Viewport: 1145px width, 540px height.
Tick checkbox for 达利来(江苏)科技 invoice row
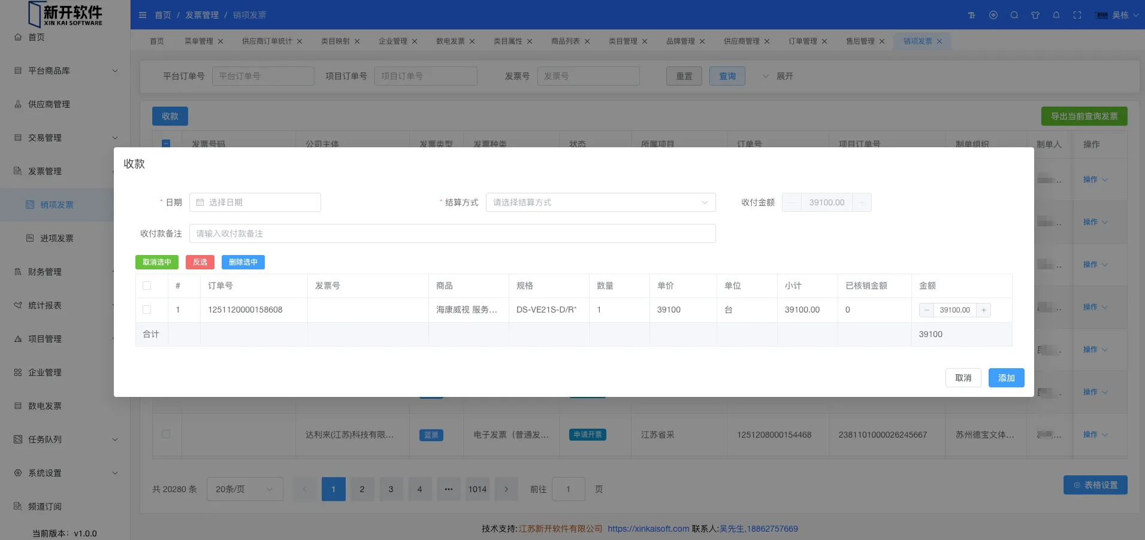click(x=166, y=434)
